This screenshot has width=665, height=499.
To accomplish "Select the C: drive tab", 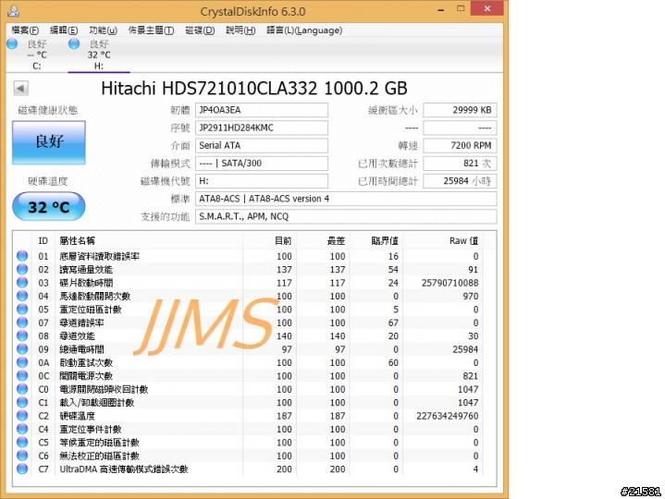I will click(37, 55).
